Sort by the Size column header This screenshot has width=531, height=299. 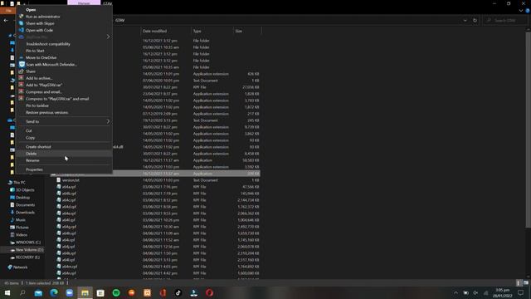coord(239,31)
